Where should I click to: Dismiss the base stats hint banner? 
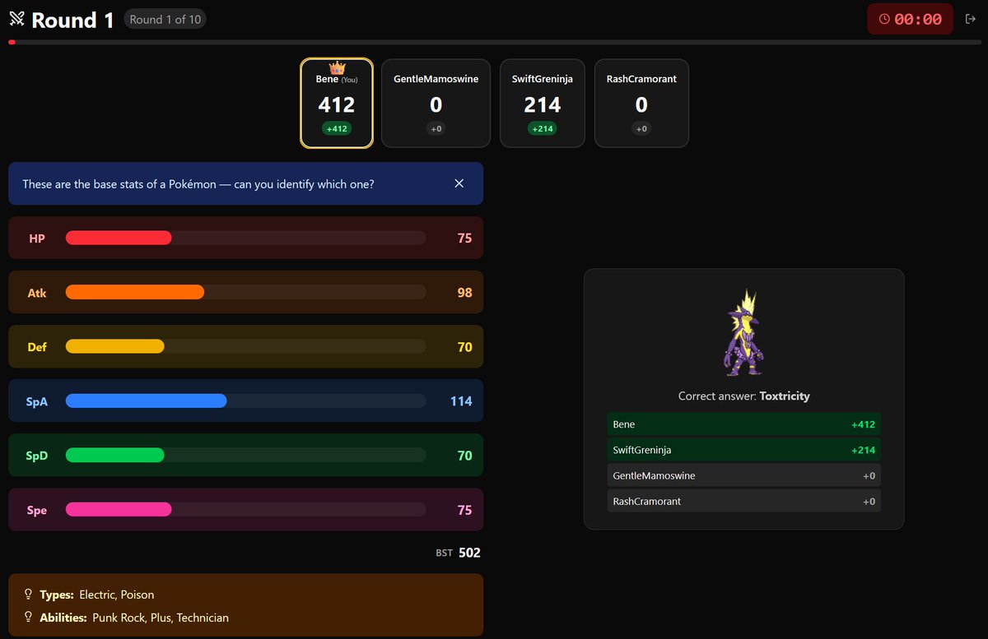pos(459,183)
